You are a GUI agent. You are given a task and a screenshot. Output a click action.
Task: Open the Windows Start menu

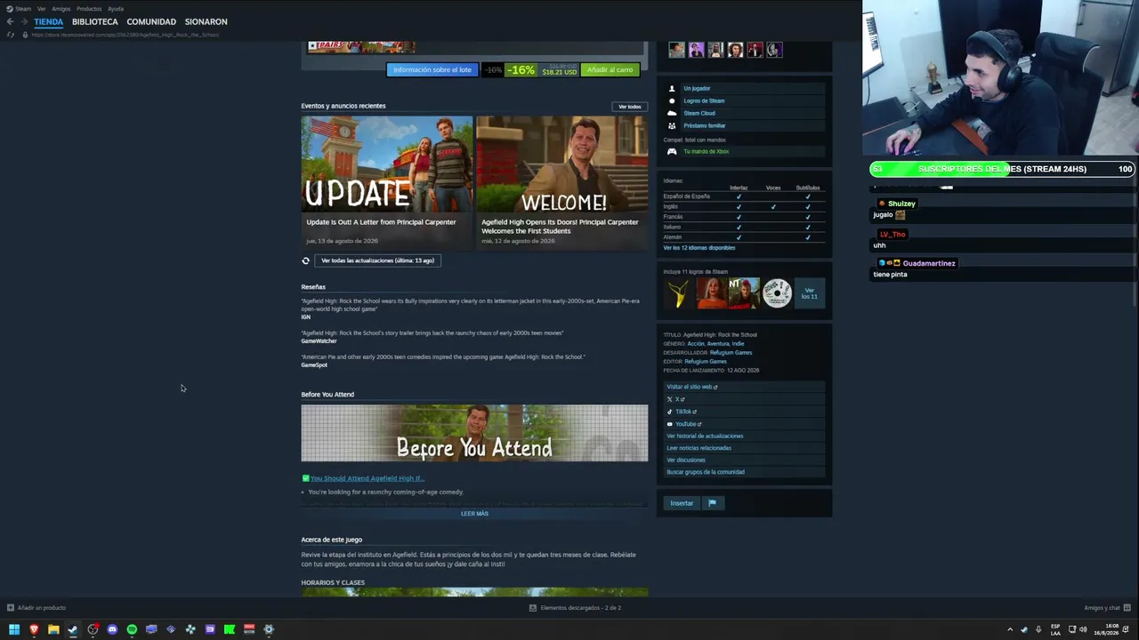click(14, 629)
